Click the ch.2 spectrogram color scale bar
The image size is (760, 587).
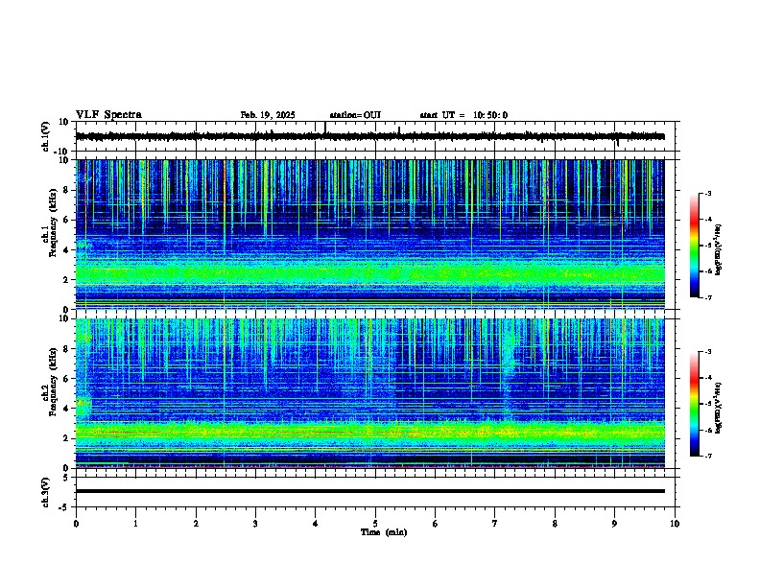pos(695,404)
